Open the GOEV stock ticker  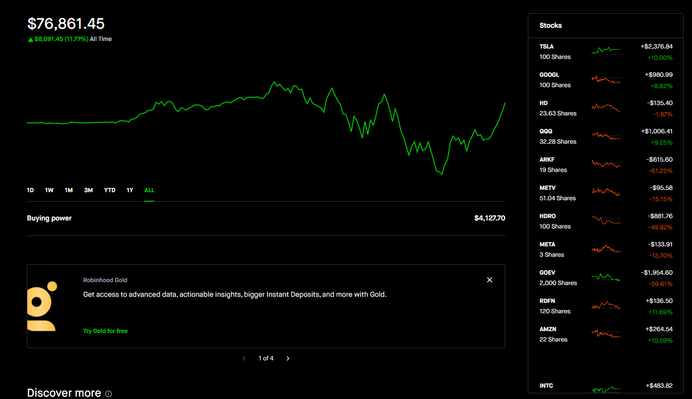click(547, 273)
